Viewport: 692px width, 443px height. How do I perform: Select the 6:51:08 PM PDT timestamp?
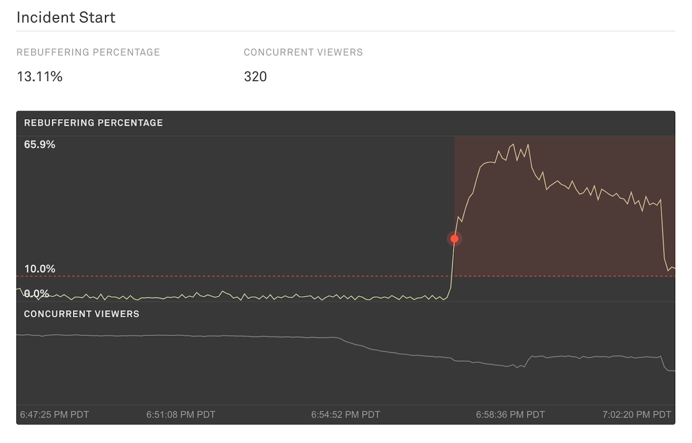coord(182,414)
